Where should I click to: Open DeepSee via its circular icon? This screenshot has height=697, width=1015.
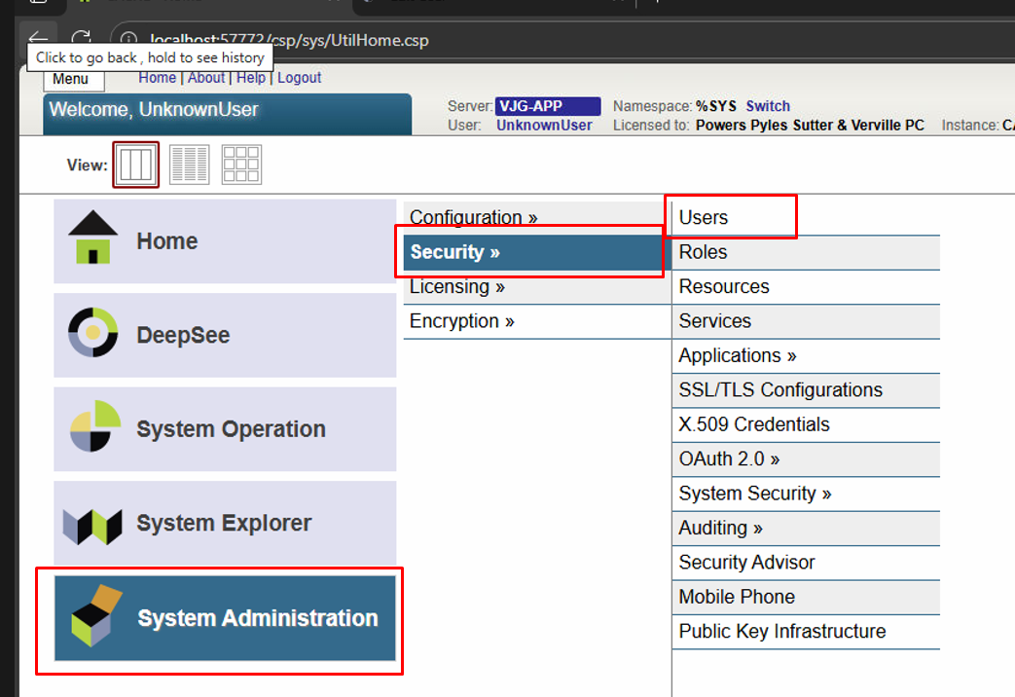tap(92, 334)
